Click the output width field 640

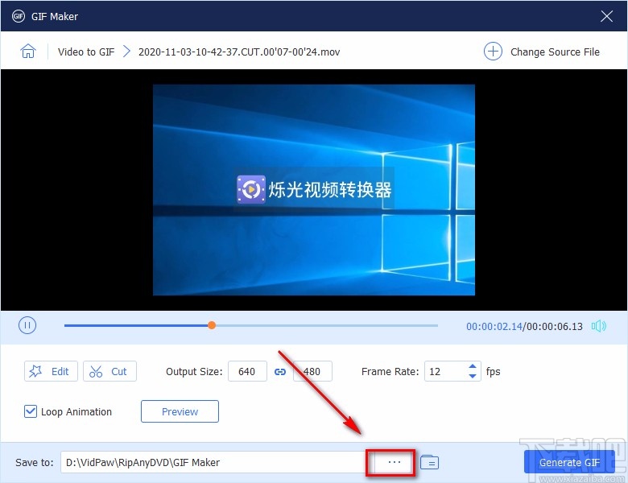(247, 371)
